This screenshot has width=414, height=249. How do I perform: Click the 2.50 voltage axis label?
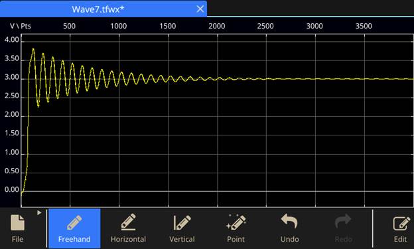[12, 96]
